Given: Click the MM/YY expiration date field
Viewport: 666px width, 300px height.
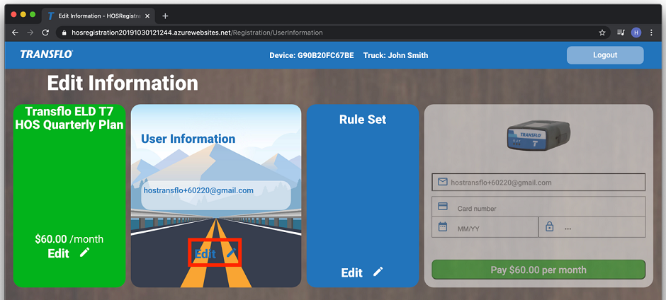Looking at the screenshot, I should coord(492,229).
